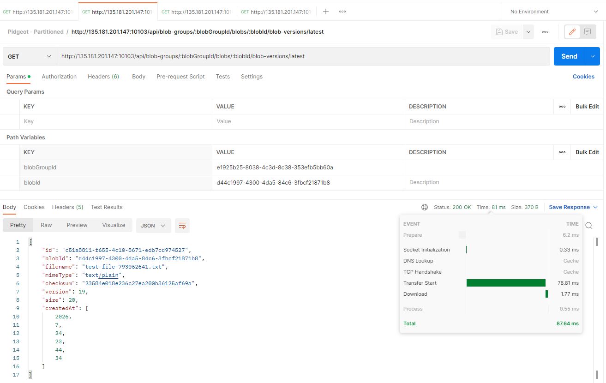Viewport: 606px width, 383px height.
Task: Select the Pretty view
Action: (18, 225)
